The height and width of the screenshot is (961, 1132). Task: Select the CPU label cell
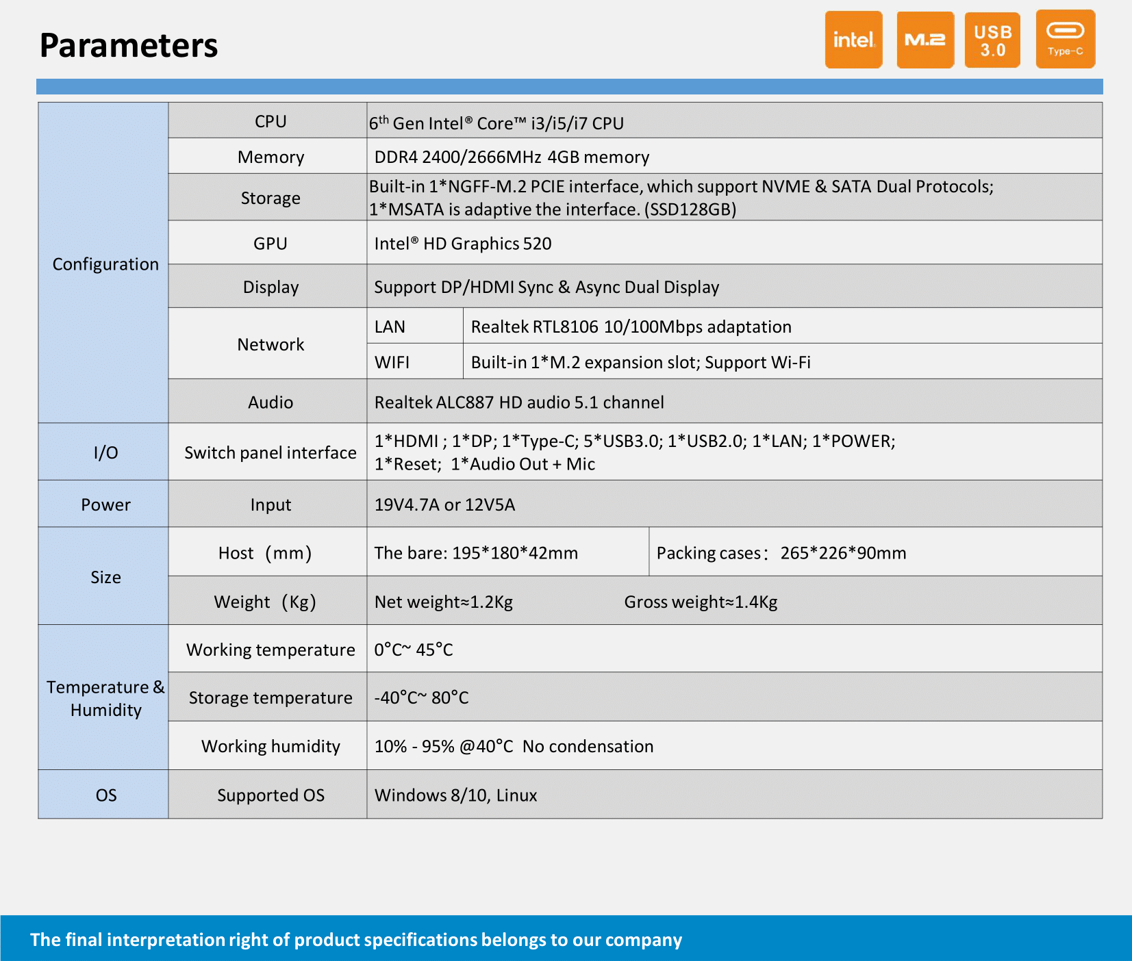point(268,120)
